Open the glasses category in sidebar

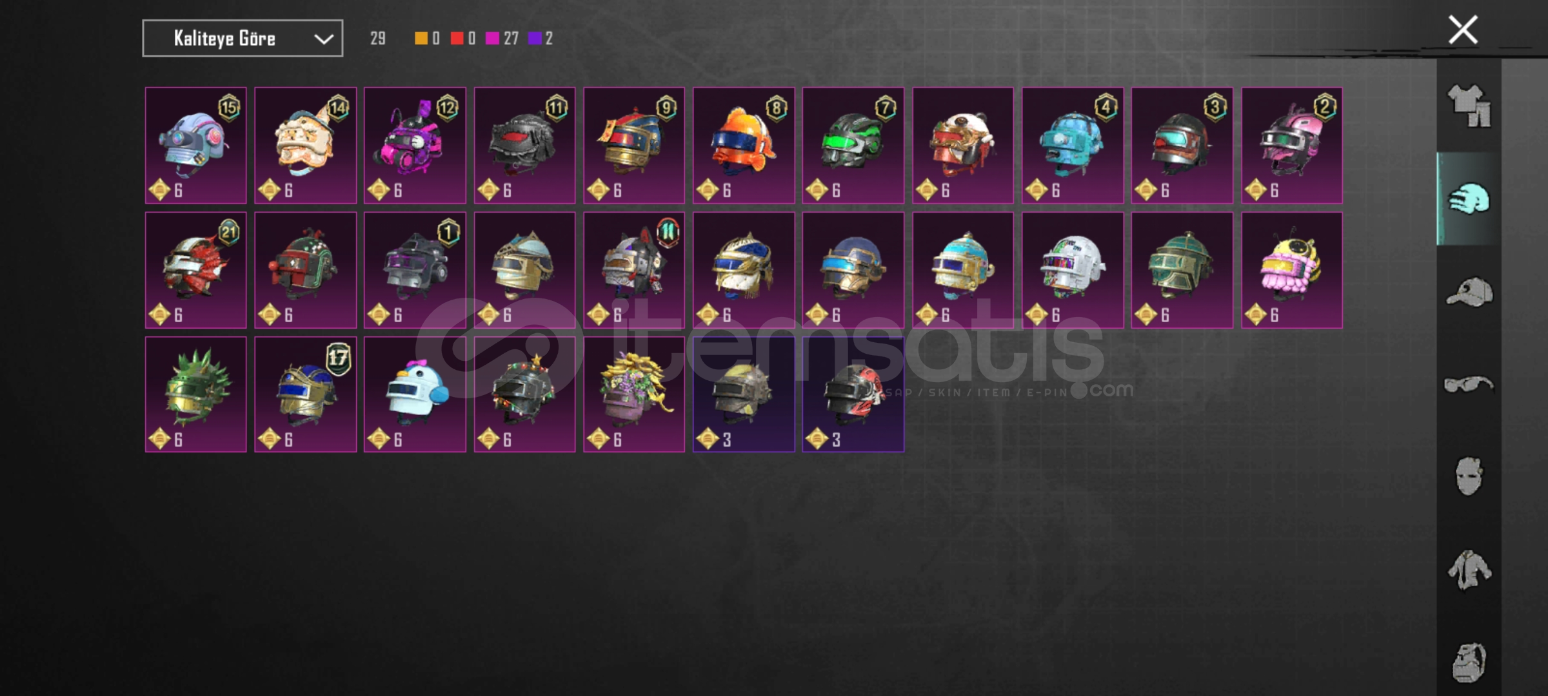point(1469,384)
